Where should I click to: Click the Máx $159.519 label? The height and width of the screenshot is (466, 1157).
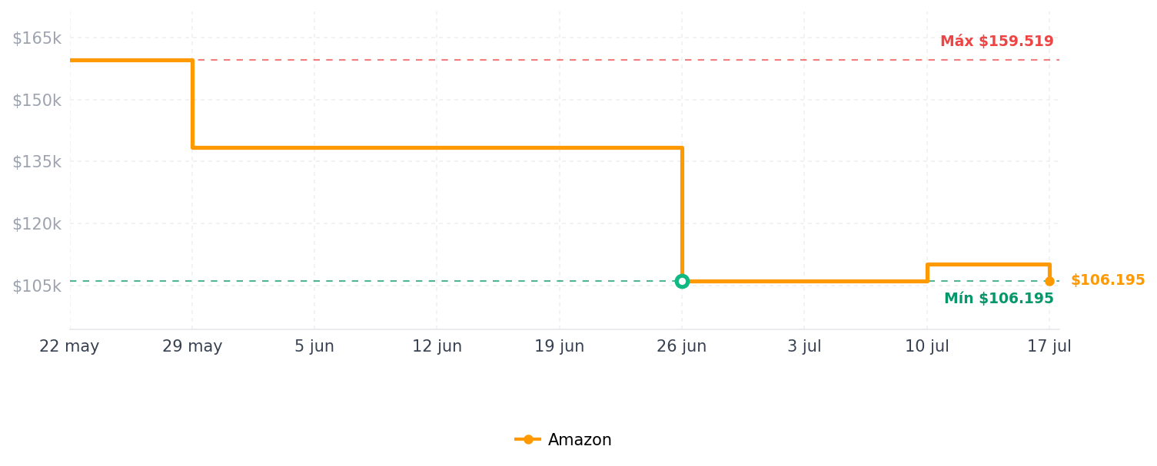click(997, 41)
